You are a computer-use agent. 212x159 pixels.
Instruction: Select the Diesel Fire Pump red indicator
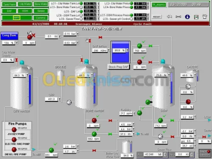[x=14, y=149]
